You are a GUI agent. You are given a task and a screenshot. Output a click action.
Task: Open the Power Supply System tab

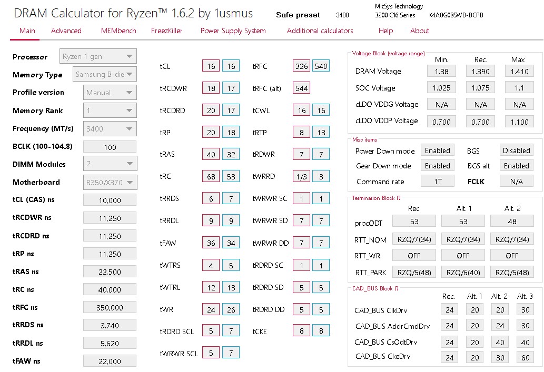click(x=233, y=31)
